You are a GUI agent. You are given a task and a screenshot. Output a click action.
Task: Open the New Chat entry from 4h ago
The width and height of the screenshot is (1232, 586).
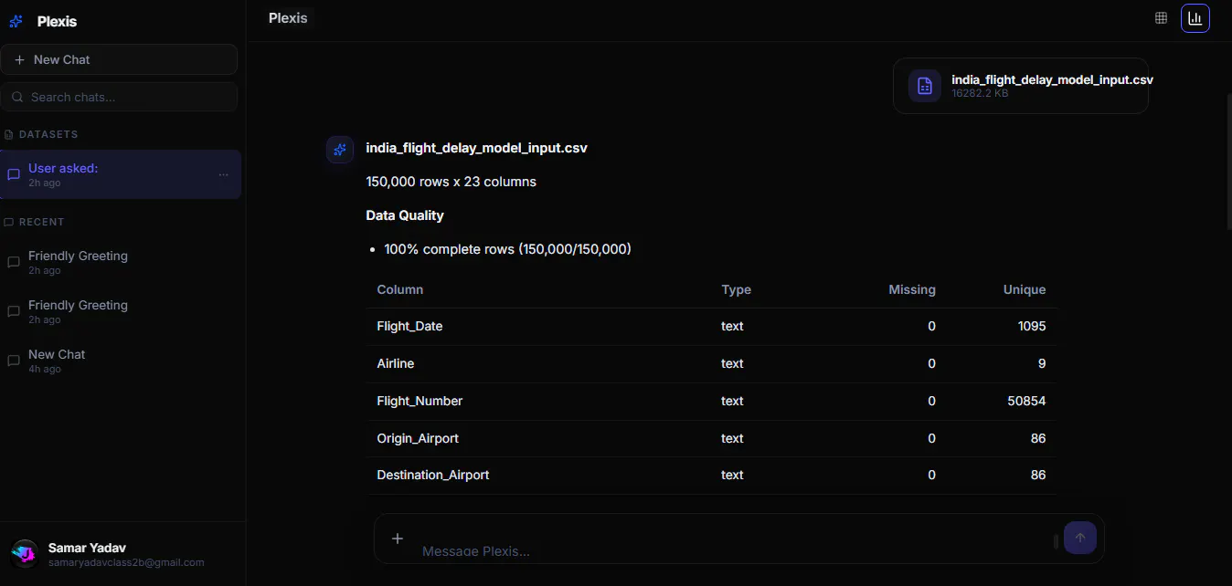[121, 361]
